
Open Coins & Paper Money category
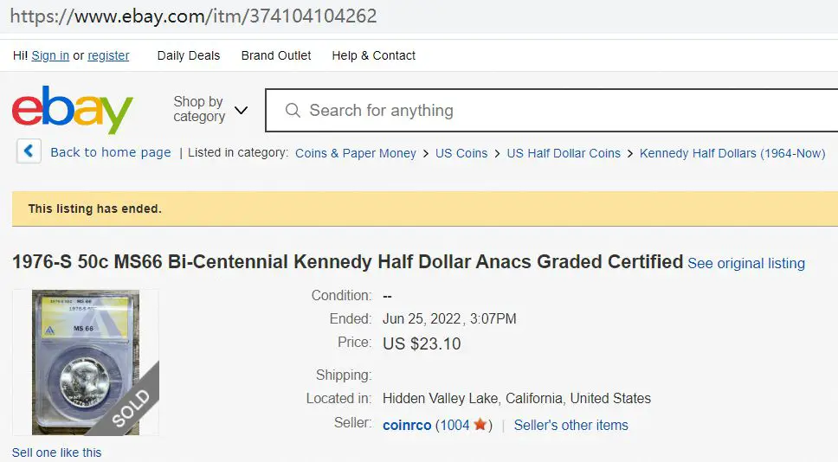click(x=356, y=153)
